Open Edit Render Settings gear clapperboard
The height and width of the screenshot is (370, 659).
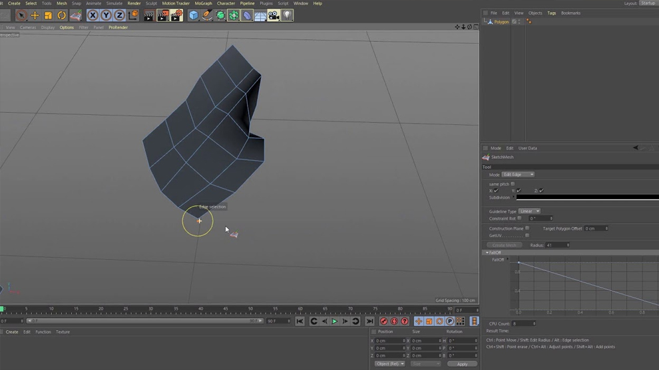(x=176, y=15)
